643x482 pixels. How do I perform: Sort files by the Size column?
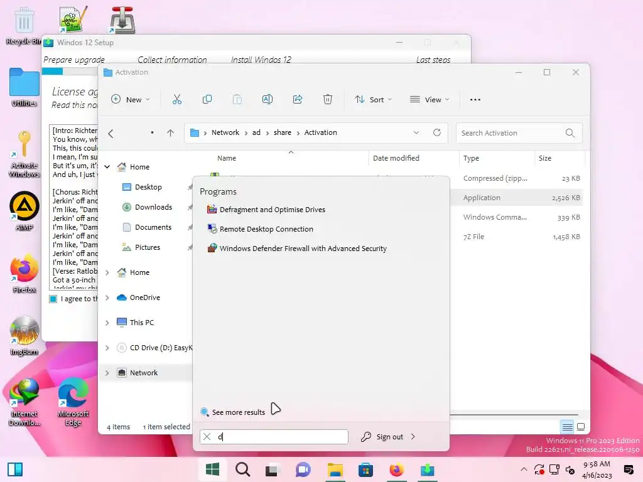click(559, 158)
